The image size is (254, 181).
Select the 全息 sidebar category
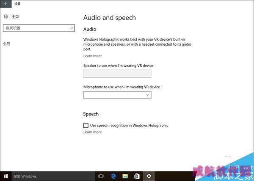(6, 44)
